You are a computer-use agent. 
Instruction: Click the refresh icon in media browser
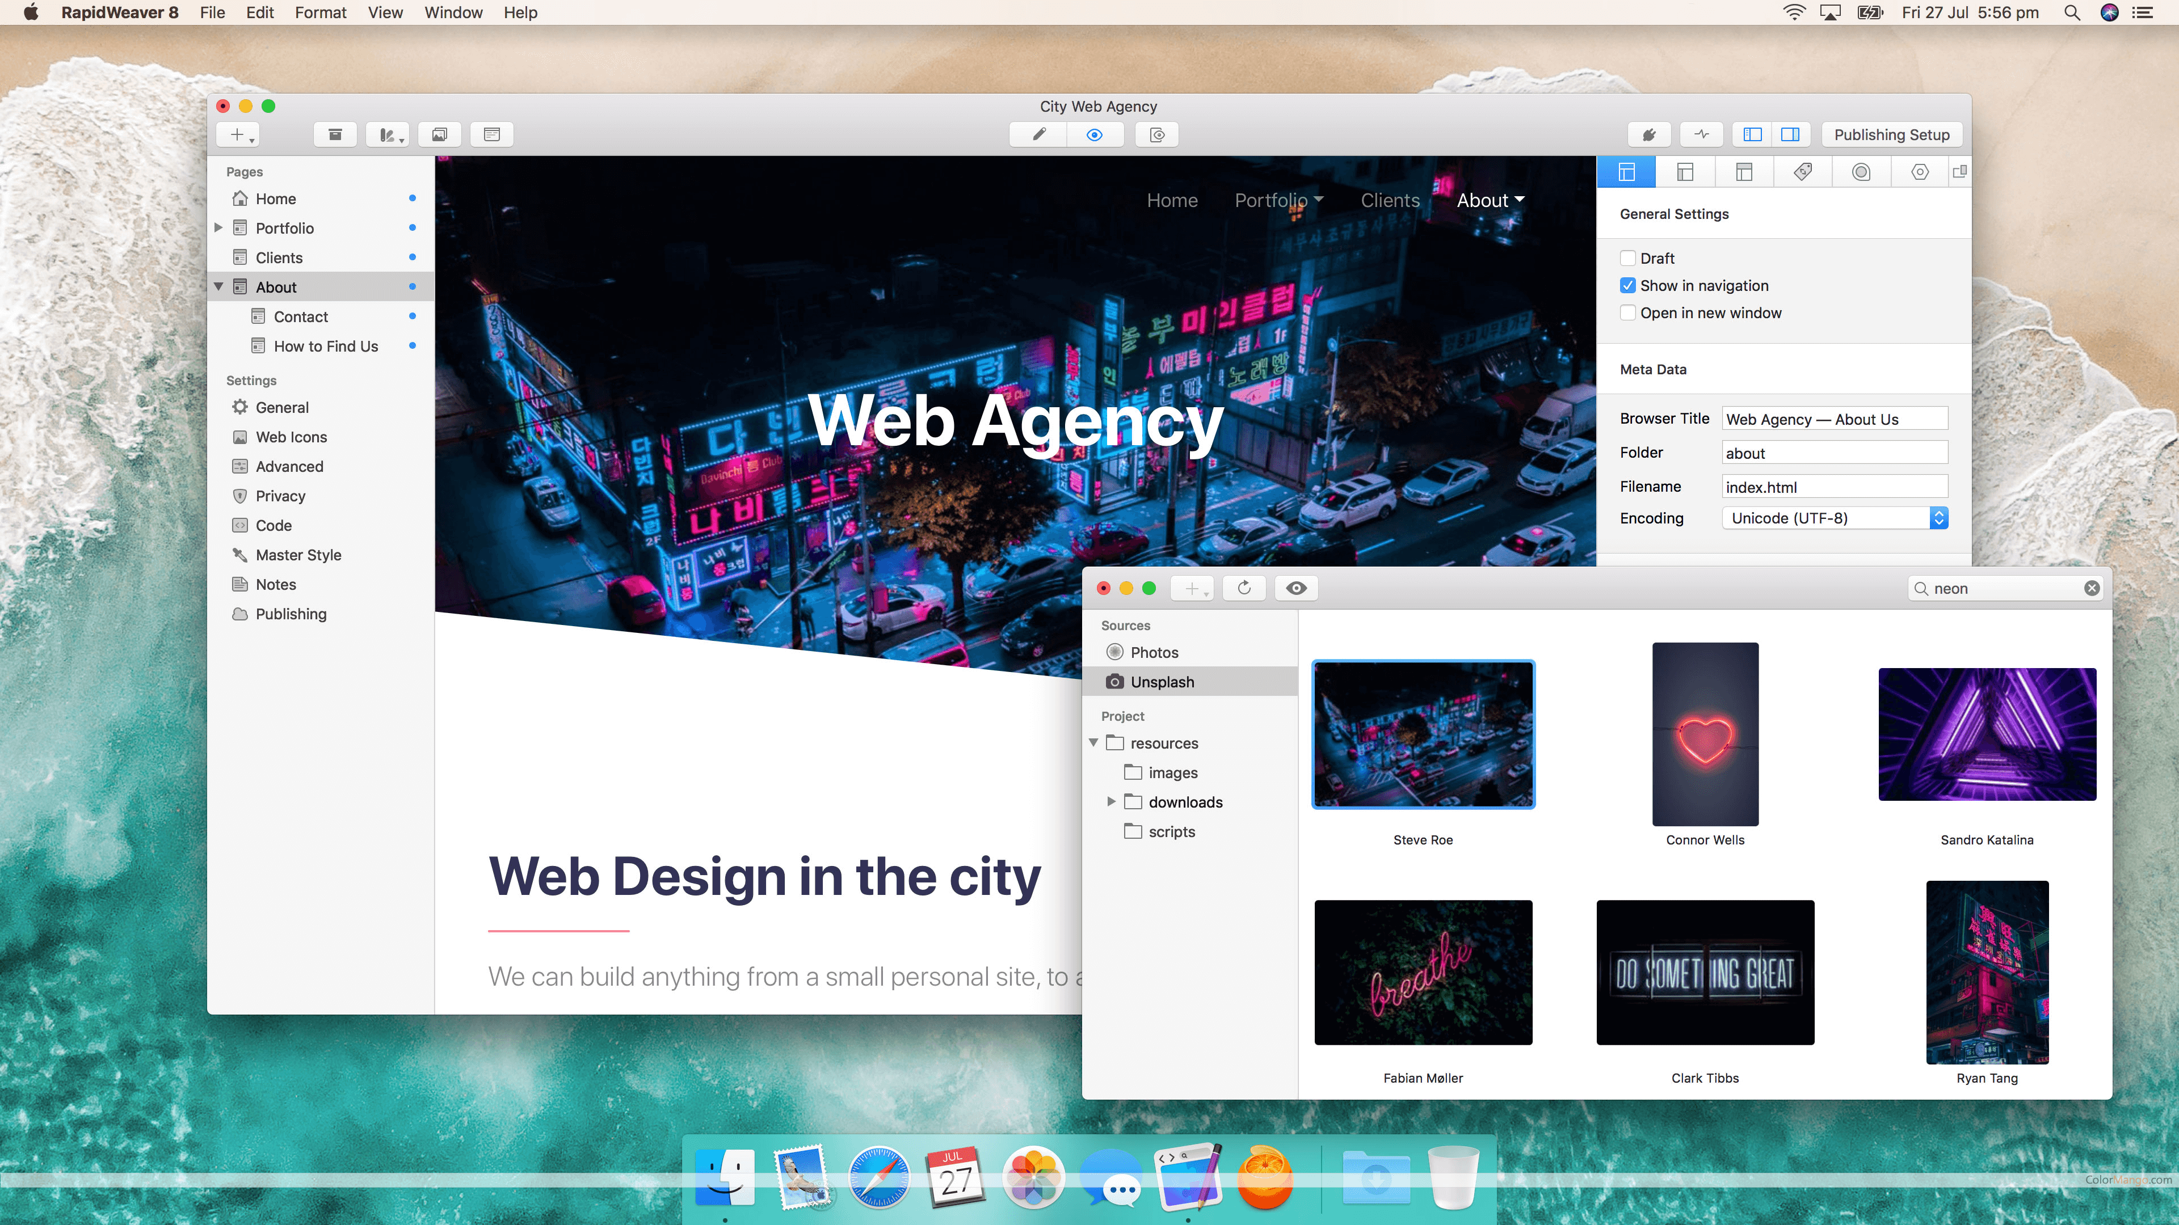click(1243, 589)
